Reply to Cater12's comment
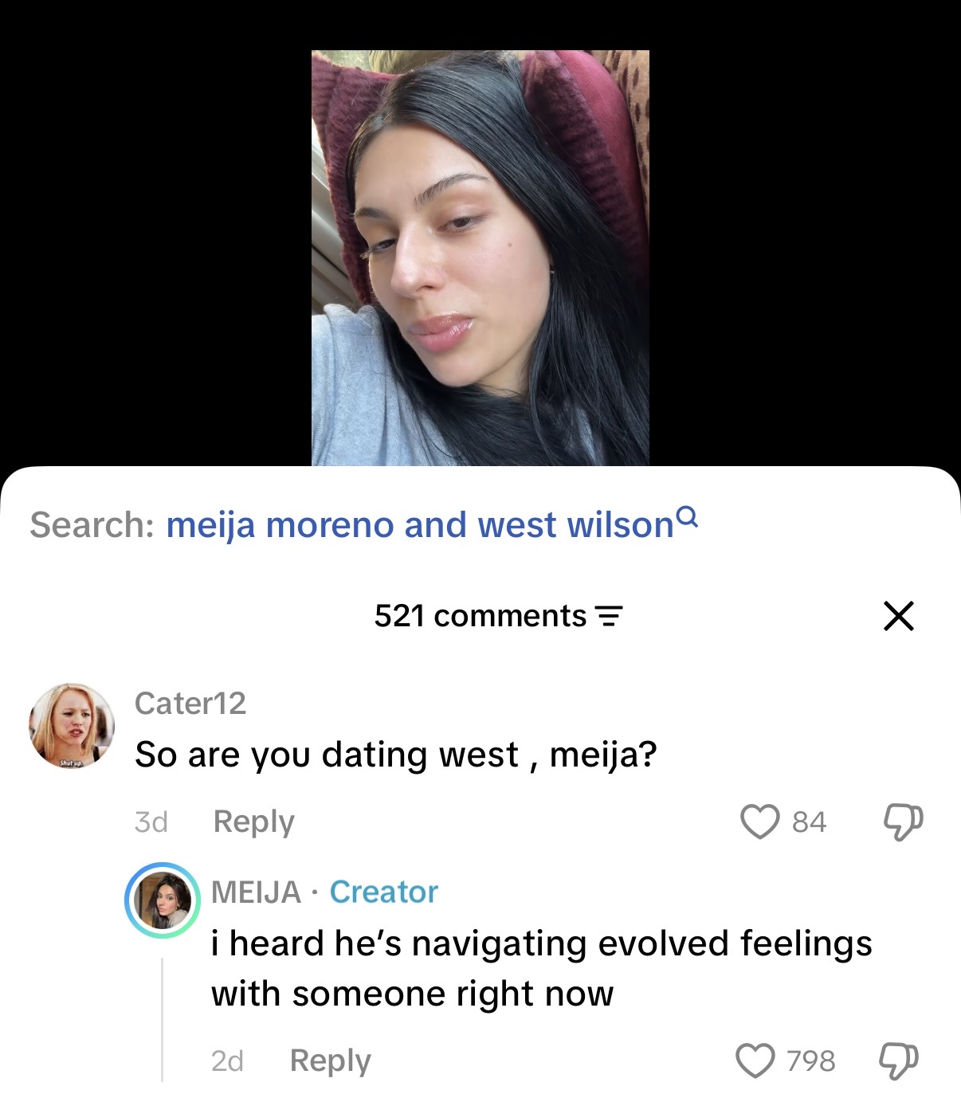Viewport: 961px width, 1102px height. [253, 822]
